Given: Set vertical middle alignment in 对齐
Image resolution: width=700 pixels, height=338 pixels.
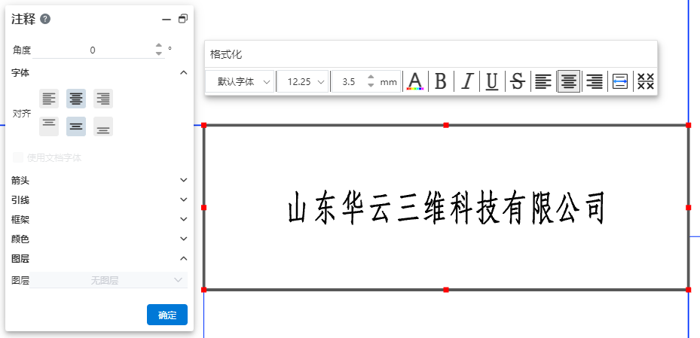Looking at the screenshot, I should (76, 126).
